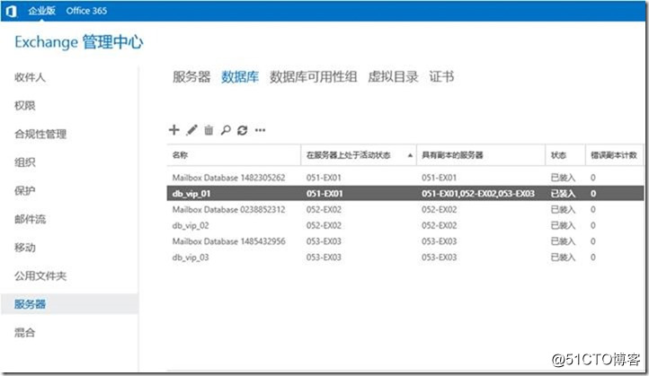649x376 pixels.
Task: Open search with magnifier icon
Action: pyautogui.click(x=226, y=130)
